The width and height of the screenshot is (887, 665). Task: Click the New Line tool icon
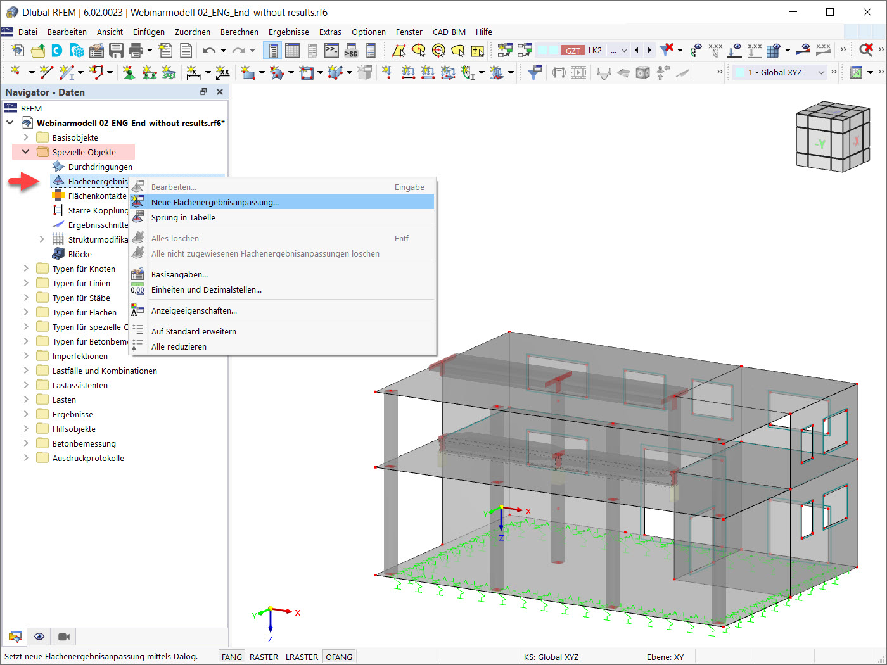pyautogui.click(x=46, y=73)
